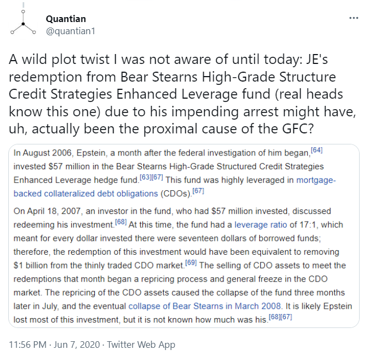Click citation [64] after federal investigation began
This screenshot has width=369, height=355.
(317, 150)
